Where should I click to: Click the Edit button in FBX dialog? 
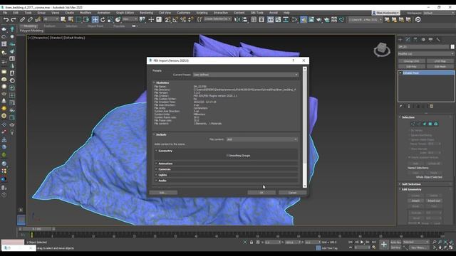click(163, 193)
